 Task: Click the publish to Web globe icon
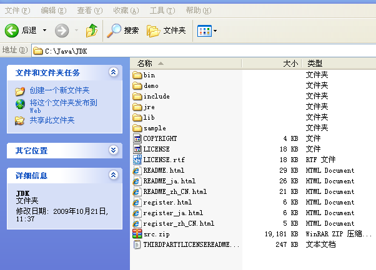20,104
